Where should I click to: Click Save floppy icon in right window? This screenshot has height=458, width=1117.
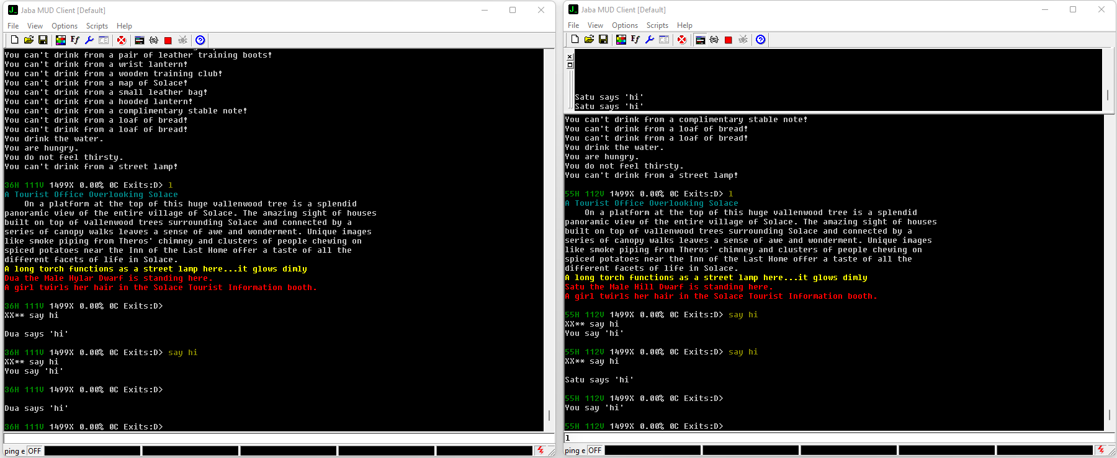point(603,39)
